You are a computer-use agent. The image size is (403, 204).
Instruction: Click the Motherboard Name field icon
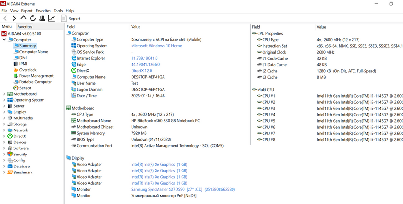(74, 121)
